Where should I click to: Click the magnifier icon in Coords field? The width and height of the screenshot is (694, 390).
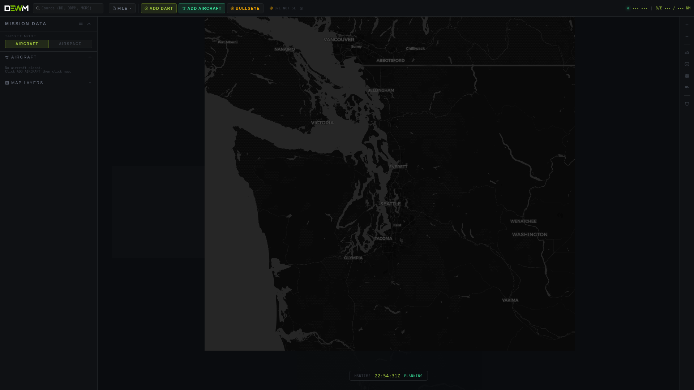click(x=38, y=8)
